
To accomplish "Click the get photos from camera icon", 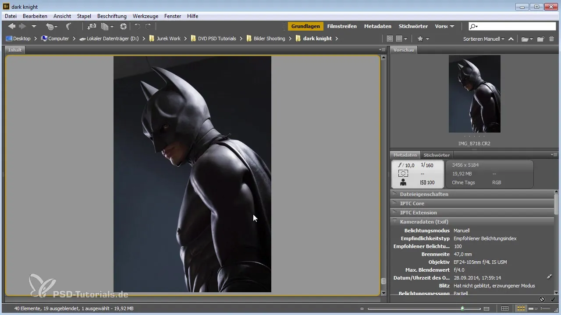I will [x=92, y=27].
